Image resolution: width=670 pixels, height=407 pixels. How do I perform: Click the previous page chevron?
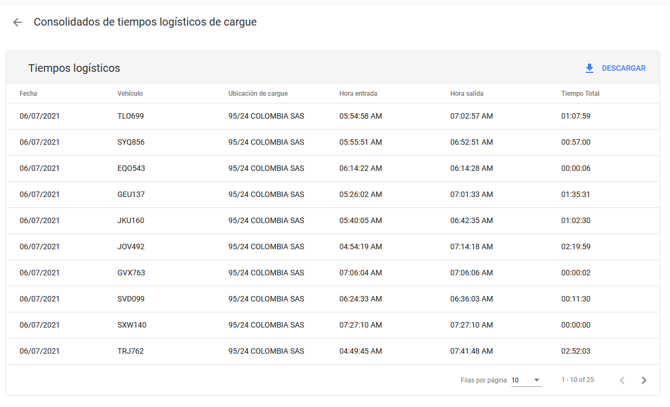(x=622, y=380)
